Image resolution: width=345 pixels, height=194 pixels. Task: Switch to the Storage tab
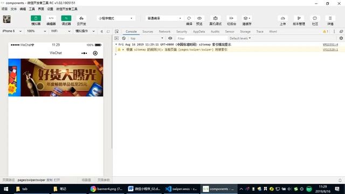[245, 32]
